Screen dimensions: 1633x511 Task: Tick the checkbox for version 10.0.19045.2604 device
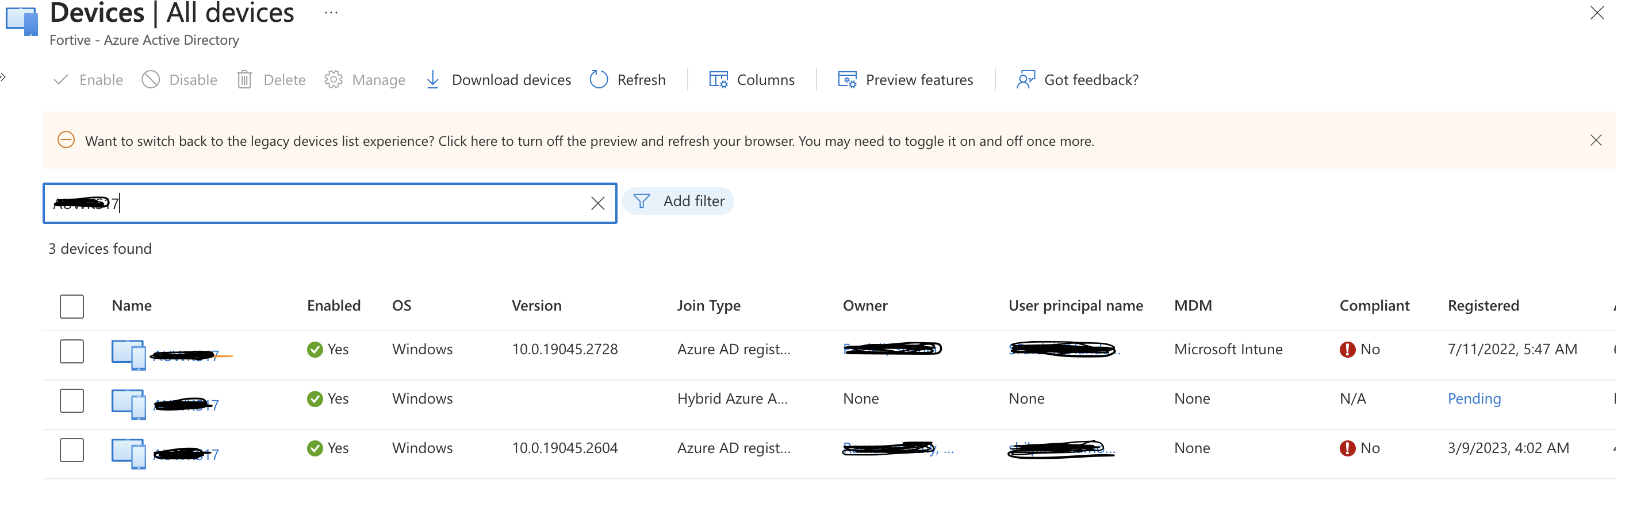point(72,450)
